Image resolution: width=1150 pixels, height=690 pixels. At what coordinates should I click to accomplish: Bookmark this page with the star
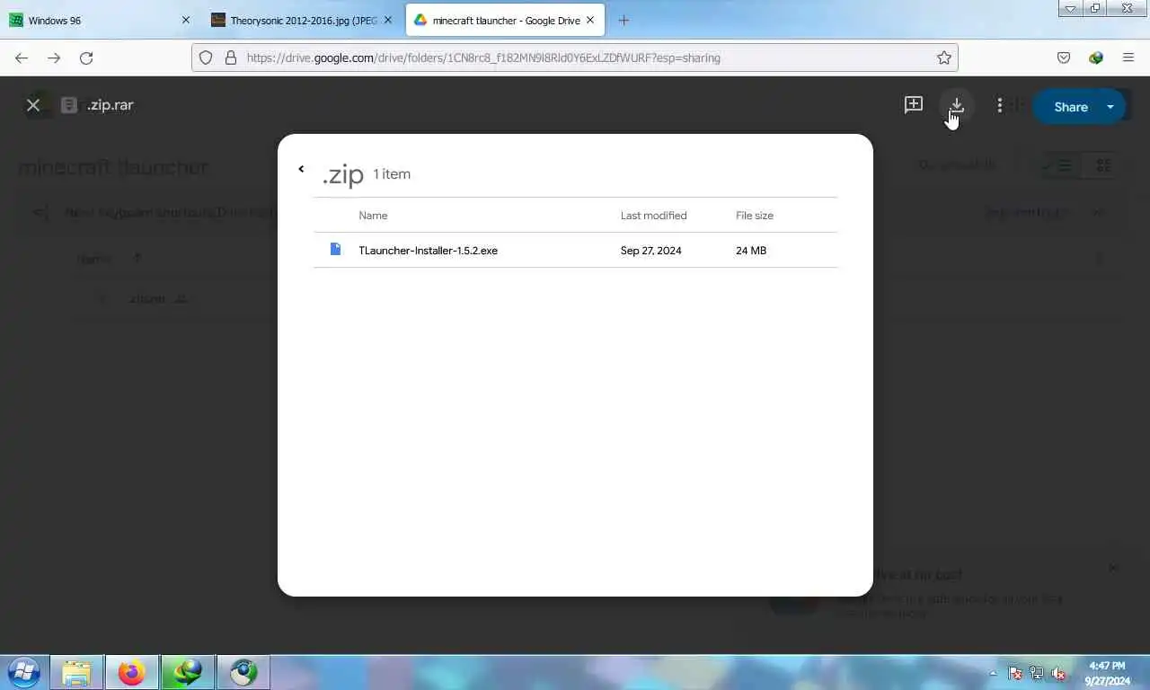point(943,57)
